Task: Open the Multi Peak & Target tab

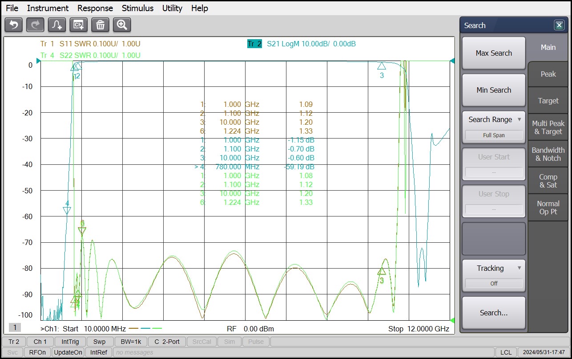Action: tap(548, 127)
